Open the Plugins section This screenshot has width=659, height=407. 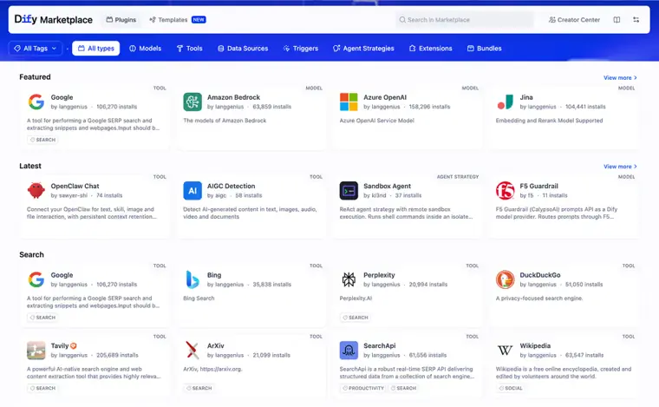(121, 20)
